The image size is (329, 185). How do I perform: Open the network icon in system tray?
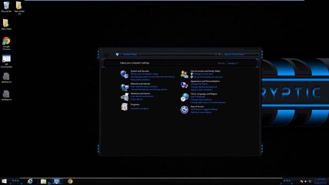coord(310,181)
